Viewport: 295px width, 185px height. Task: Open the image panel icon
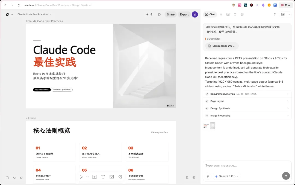pos(228,14)
